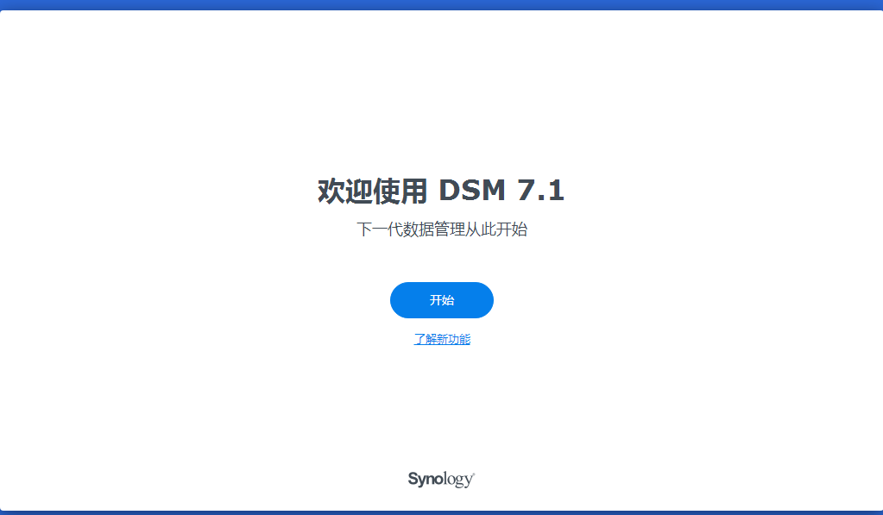
Task: Click the DSM letters in welcome heading
Action: pyautogui.click(x=472, y=191)
